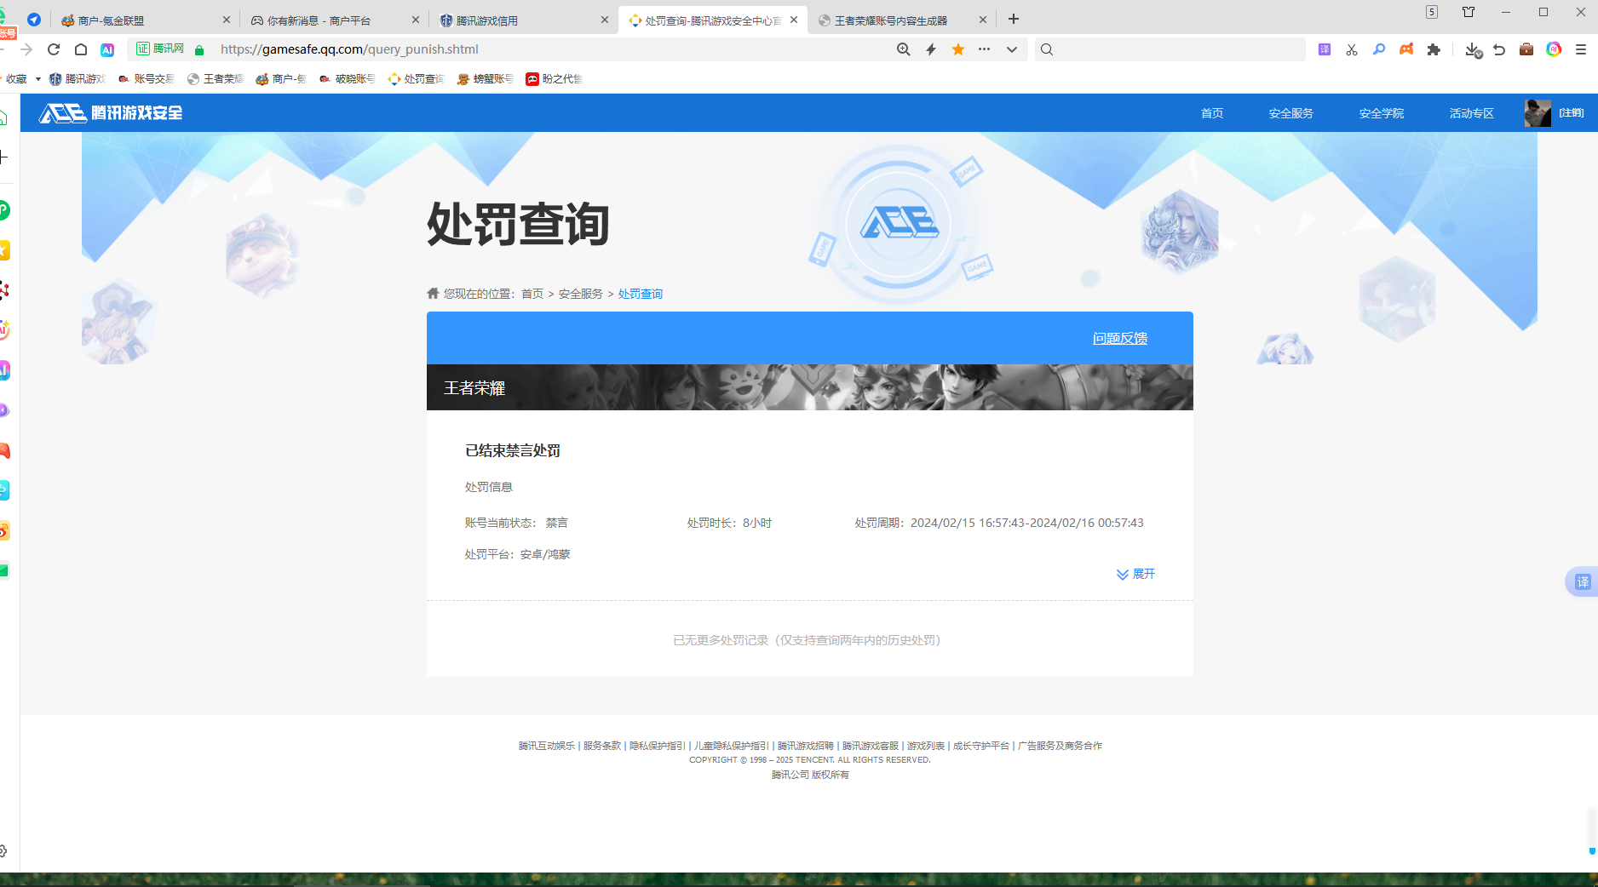The height and width of the screenshot is (887, 1598).
Task: Activate the scissors screenshot tool
Action: tap(1352, 49)
